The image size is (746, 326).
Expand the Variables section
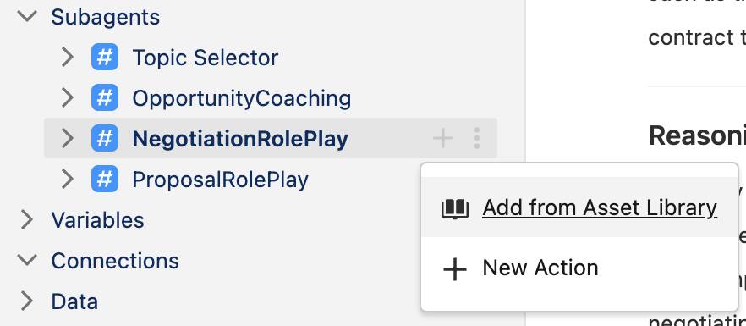tap(27, 219)
